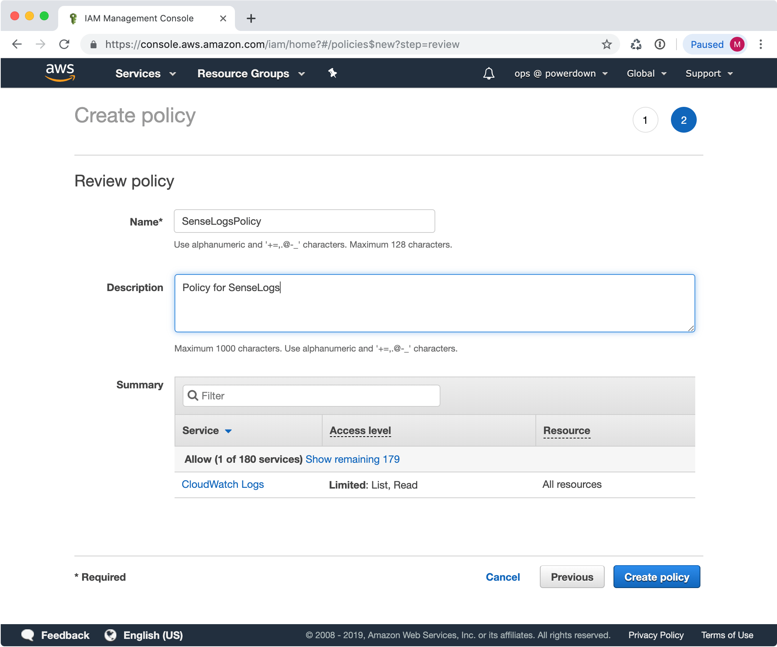This screenshot has height=647, width=777.
Task: Click the 'All resources' cell
Action: click(x=572, y=485)
